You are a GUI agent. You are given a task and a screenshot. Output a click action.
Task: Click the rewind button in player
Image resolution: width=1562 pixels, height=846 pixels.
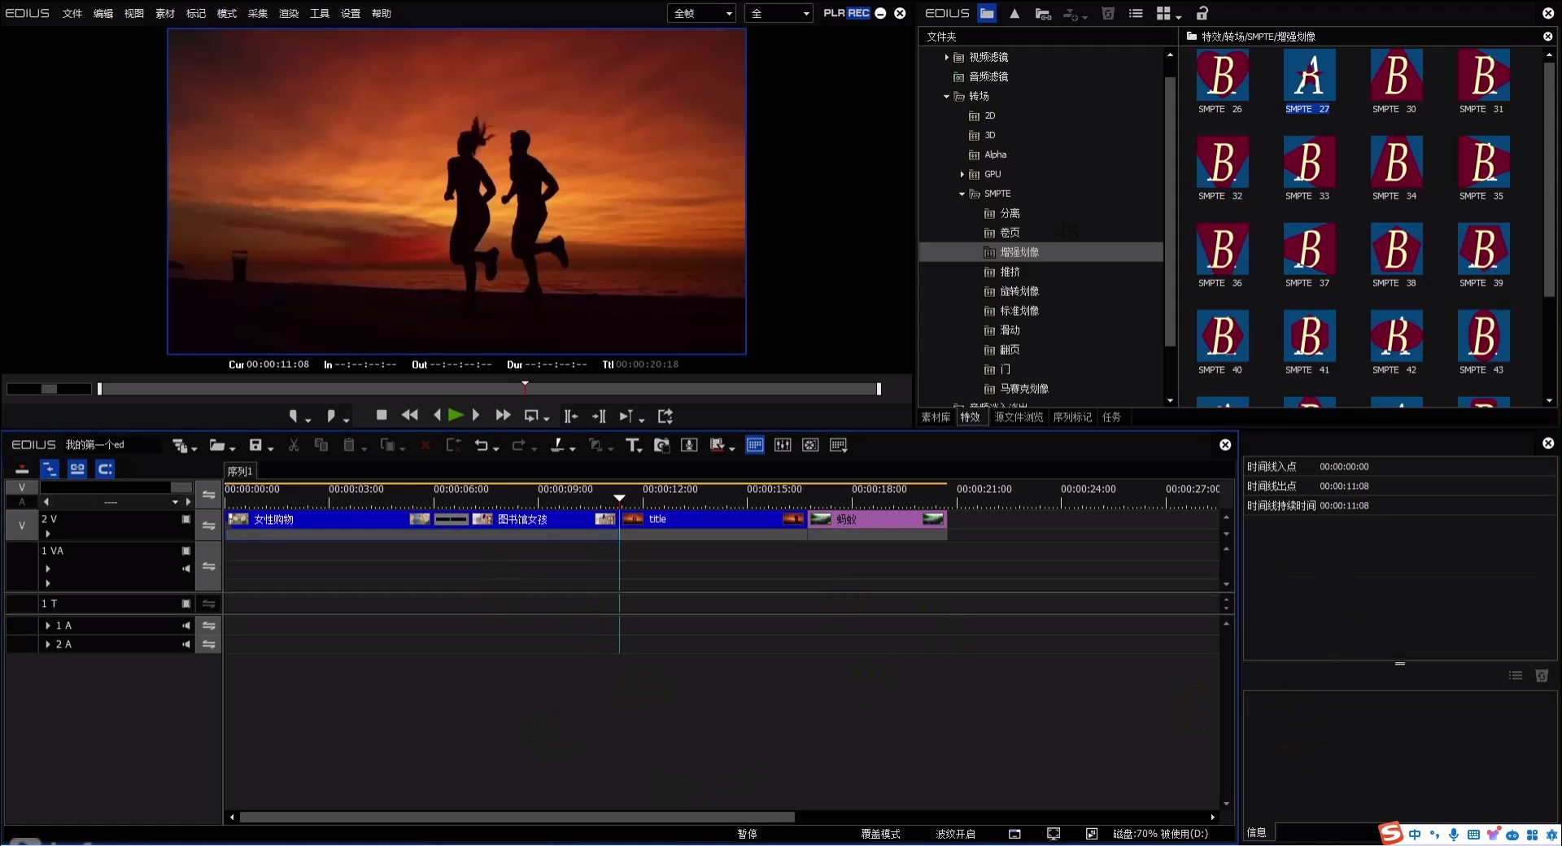410,415
